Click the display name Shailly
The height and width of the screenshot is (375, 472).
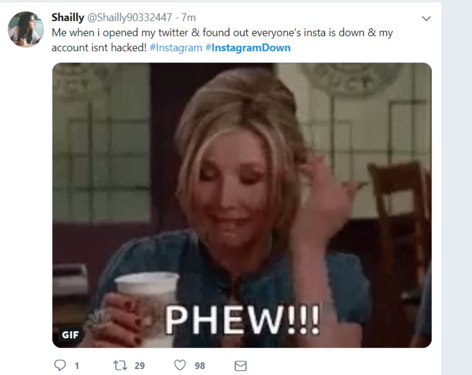coord(68,17)
